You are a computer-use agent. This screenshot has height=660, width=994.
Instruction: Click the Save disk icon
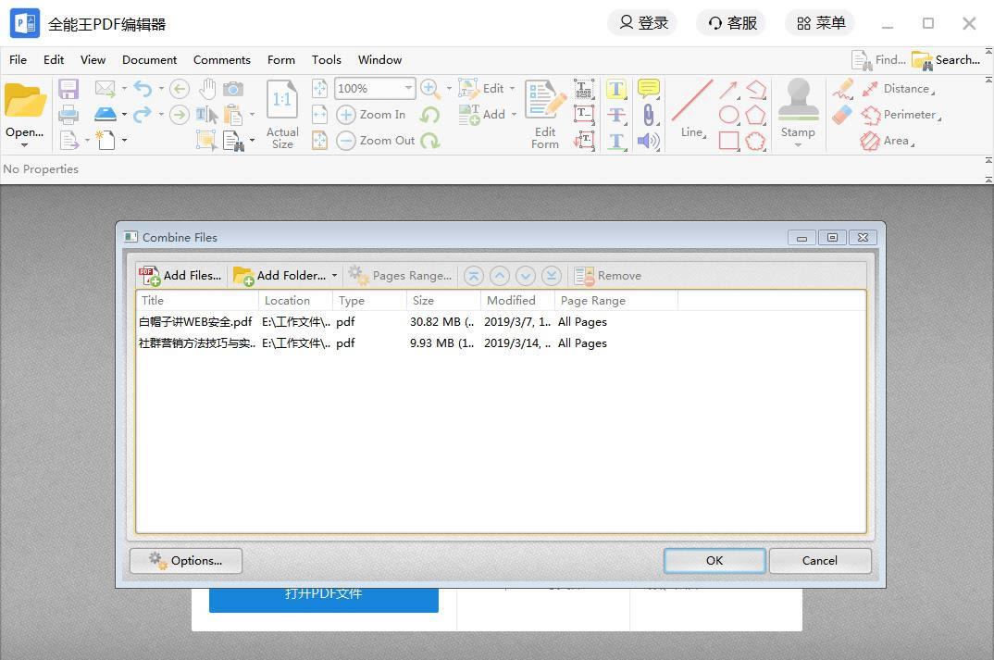[68, 89]
